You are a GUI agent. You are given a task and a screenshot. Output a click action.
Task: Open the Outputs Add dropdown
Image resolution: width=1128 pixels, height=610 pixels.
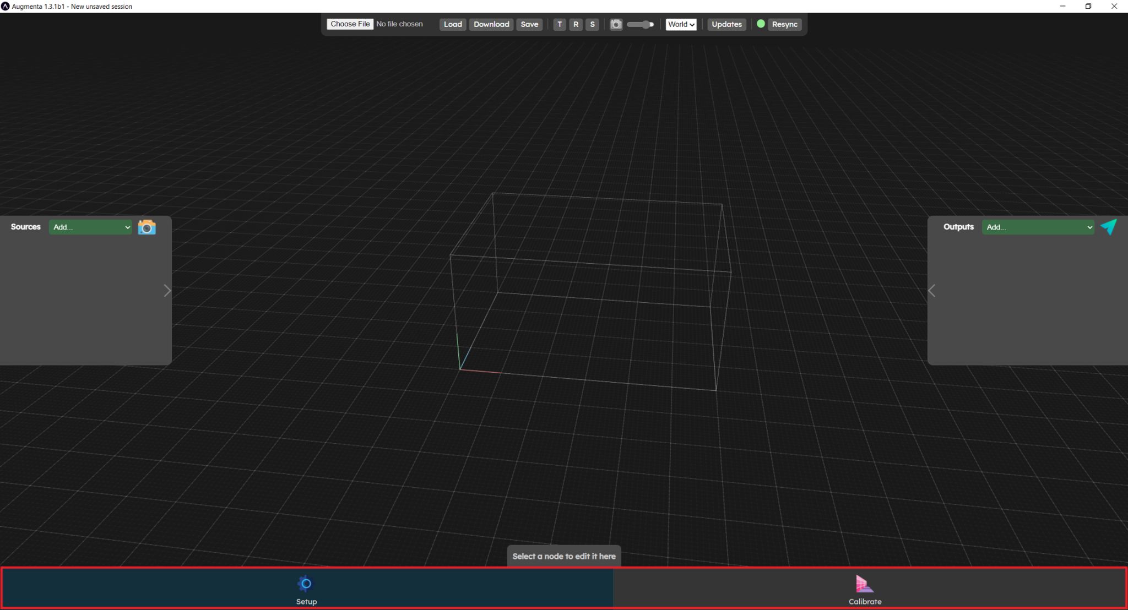click(1037, 227)
